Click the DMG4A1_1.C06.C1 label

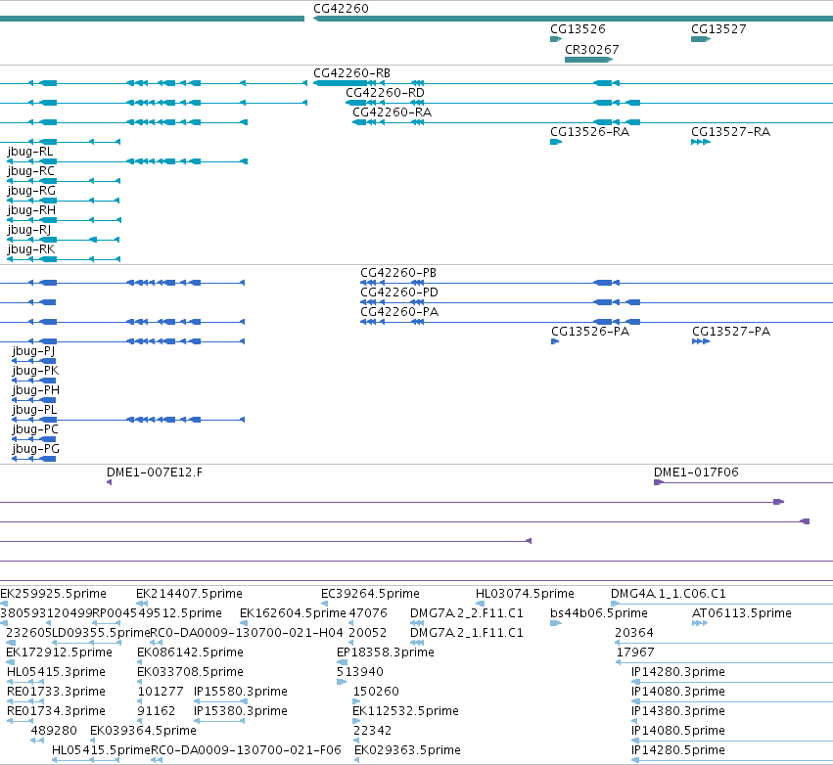669,594
